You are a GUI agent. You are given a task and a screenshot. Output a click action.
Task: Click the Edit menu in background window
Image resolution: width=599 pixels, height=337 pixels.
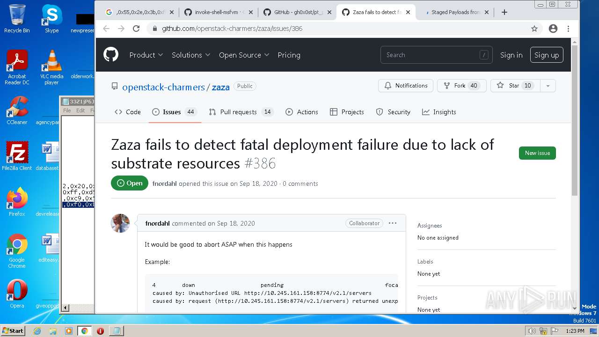point(80,110)
